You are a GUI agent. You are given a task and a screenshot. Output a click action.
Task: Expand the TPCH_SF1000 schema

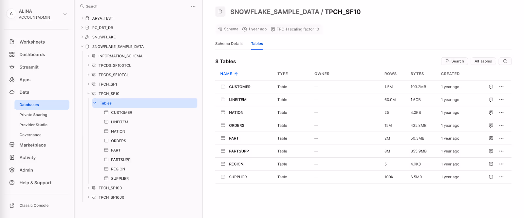[x=88, y=197]
